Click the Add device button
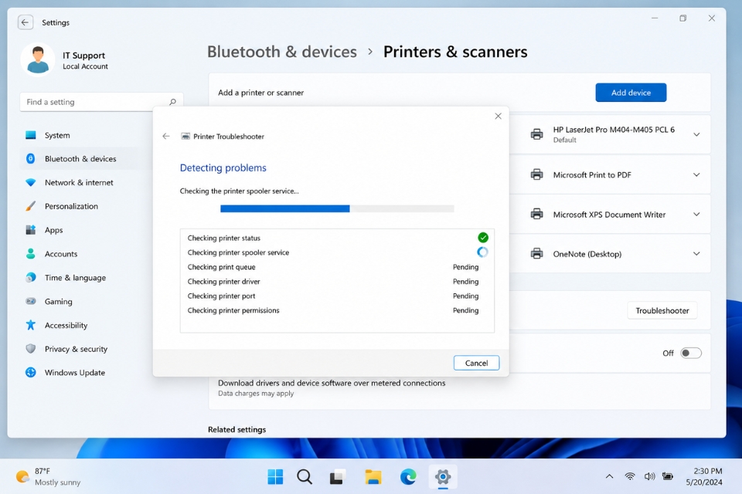The image size is (742, 494). coord(631,93)
